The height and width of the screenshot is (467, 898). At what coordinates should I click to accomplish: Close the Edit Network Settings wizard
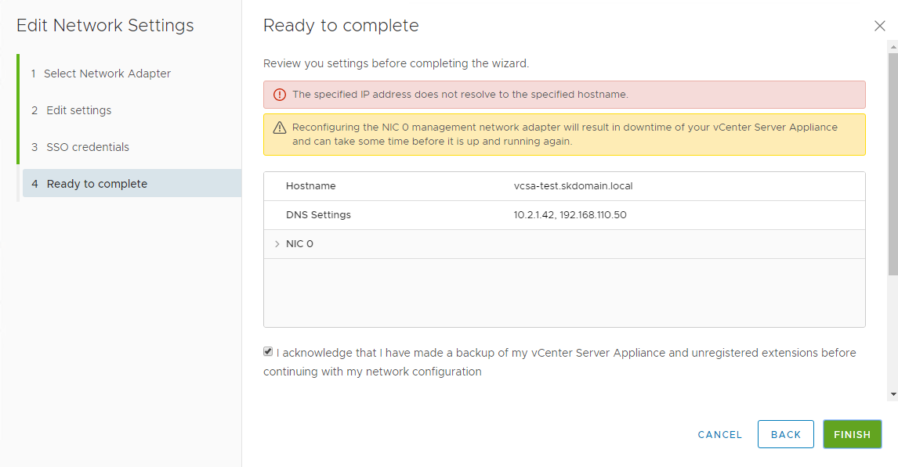880,26
